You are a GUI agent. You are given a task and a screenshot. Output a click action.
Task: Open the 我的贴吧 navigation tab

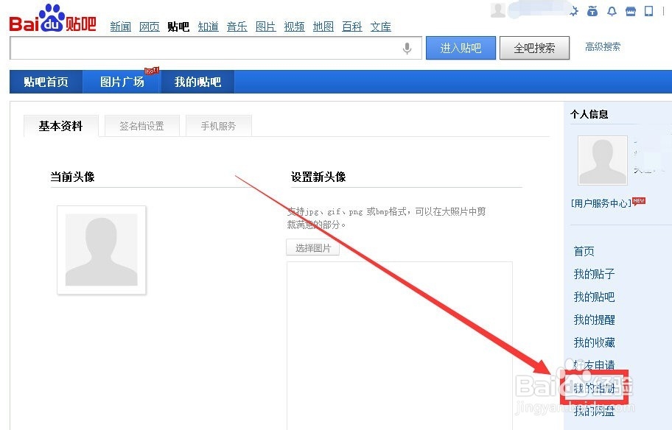click(197, 82)
